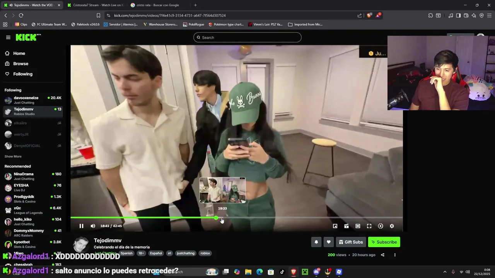Open Tejodimmv profile avatar
Image resolution: width=495 pixels, height=278 pixels.
pos(81,245)
